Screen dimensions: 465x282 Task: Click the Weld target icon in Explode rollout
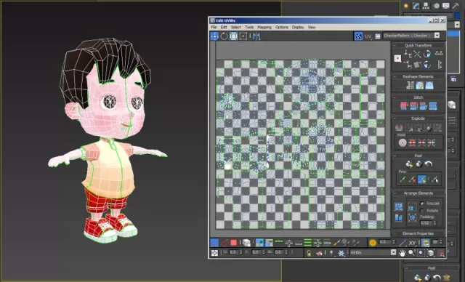[403, 142]
